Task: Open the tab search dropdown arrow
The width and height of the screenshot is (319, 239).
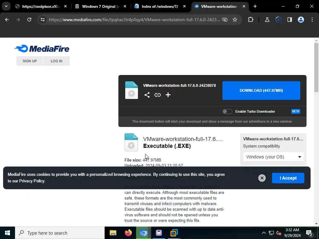Action: (x=6, y=6)
